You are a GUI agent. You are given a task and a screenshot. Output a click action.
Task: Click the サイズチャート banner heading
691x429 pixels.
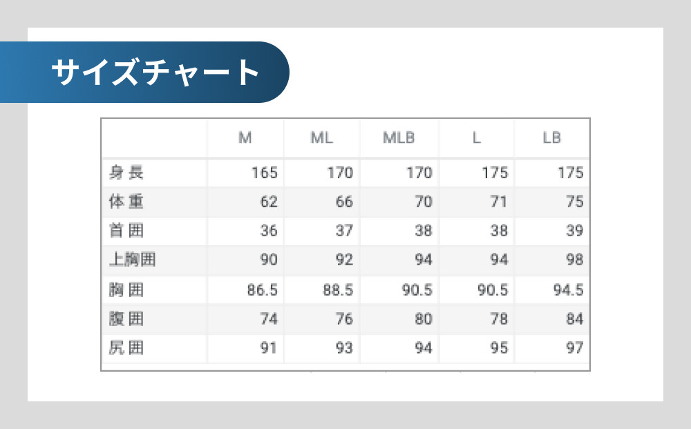click(155, 73)
